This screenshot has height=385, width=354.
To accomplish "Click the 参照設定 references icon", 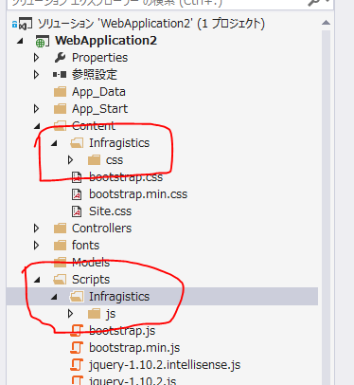I will (60, 75).
